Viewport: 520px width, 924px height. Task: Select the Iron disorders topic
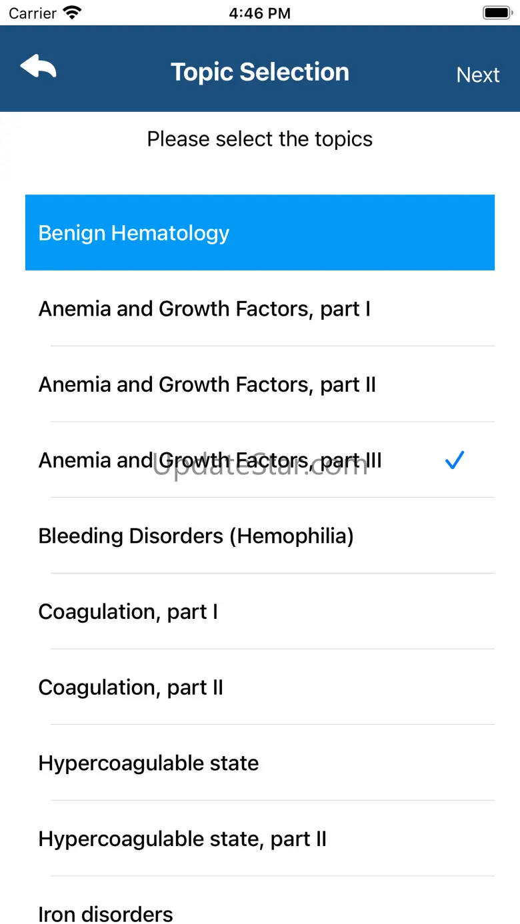[105, 913]
